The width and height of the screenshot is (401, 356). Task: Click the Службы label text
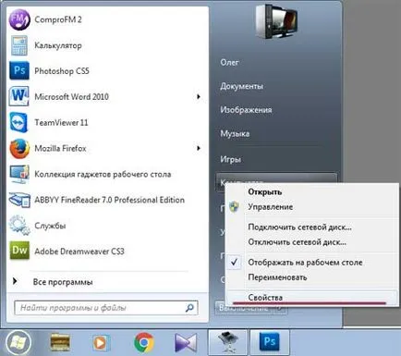pyautogui.click(x=50, y=226)
